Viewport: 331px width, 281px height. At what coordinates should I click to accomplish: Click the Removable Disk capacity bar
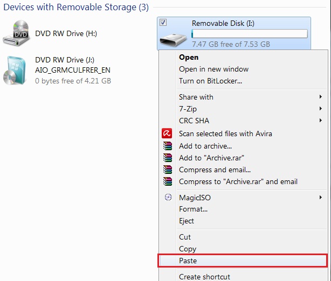click(x=249, y=34)
